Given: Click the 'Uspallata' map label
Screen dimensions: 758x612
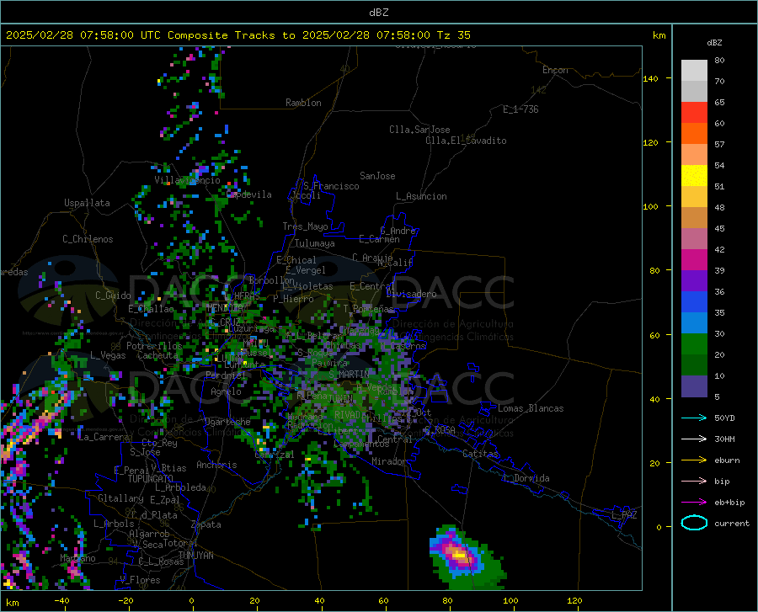Looking at the screenshot, I should point(87,203).
